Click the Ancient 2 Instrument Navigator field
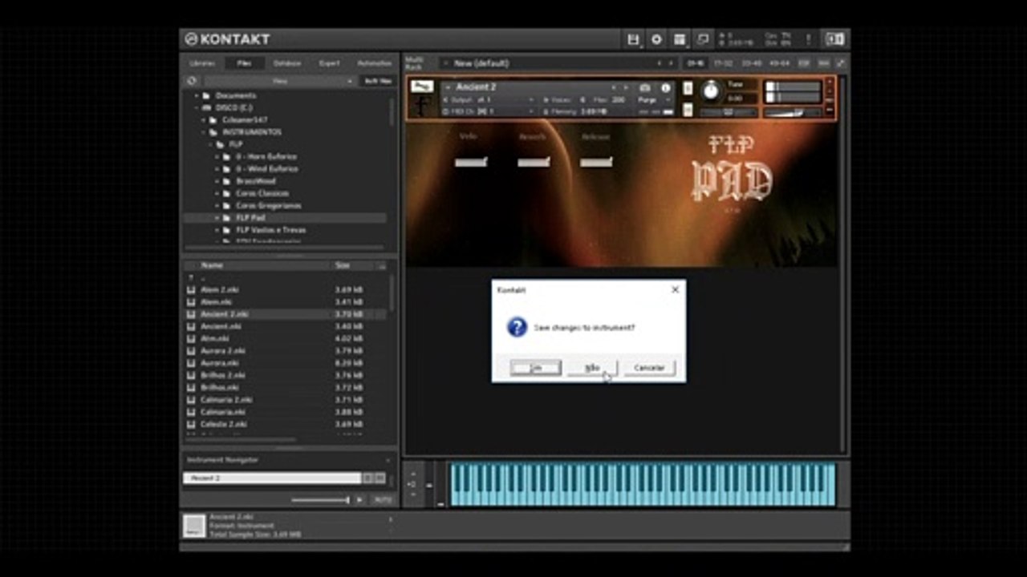The height and width of the screenshot is (577, 1027). pos(272,478)
